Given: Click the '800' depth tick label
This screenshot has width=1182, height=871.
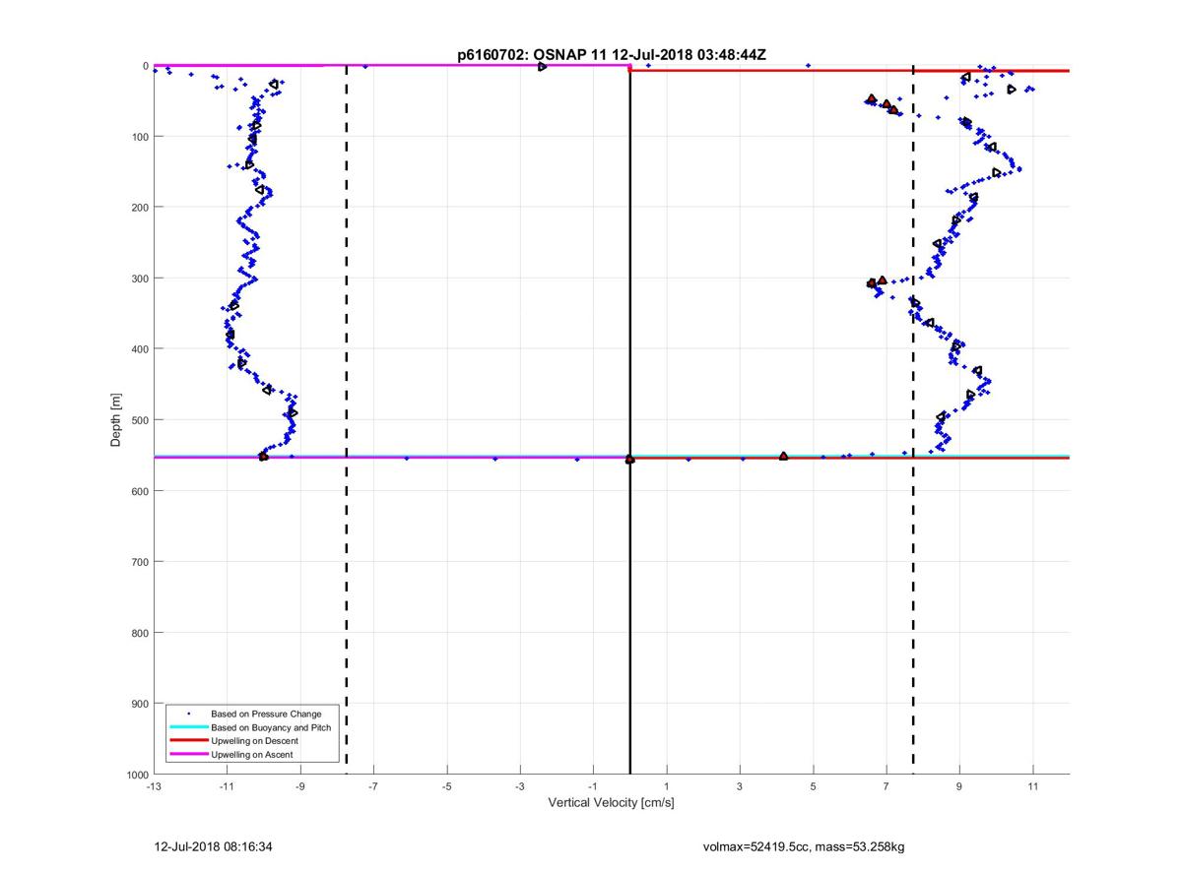Looking at the screenshot, I should point(139,632).
